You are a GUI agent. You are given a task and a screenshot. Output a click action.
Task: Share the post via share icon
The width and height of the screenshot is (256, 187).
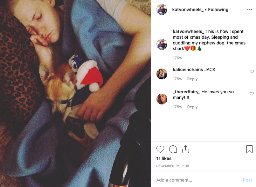(185, 149)
